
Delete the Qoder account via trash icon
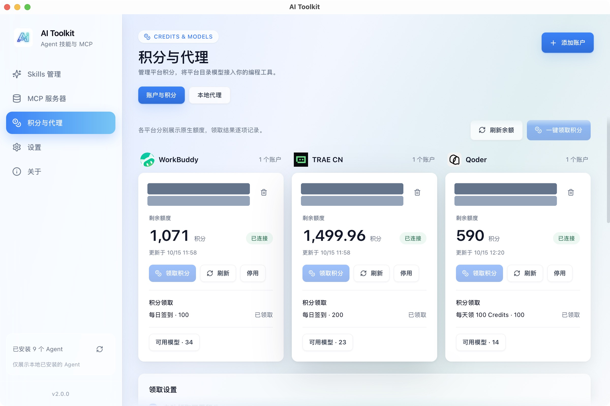click(571, 193)
